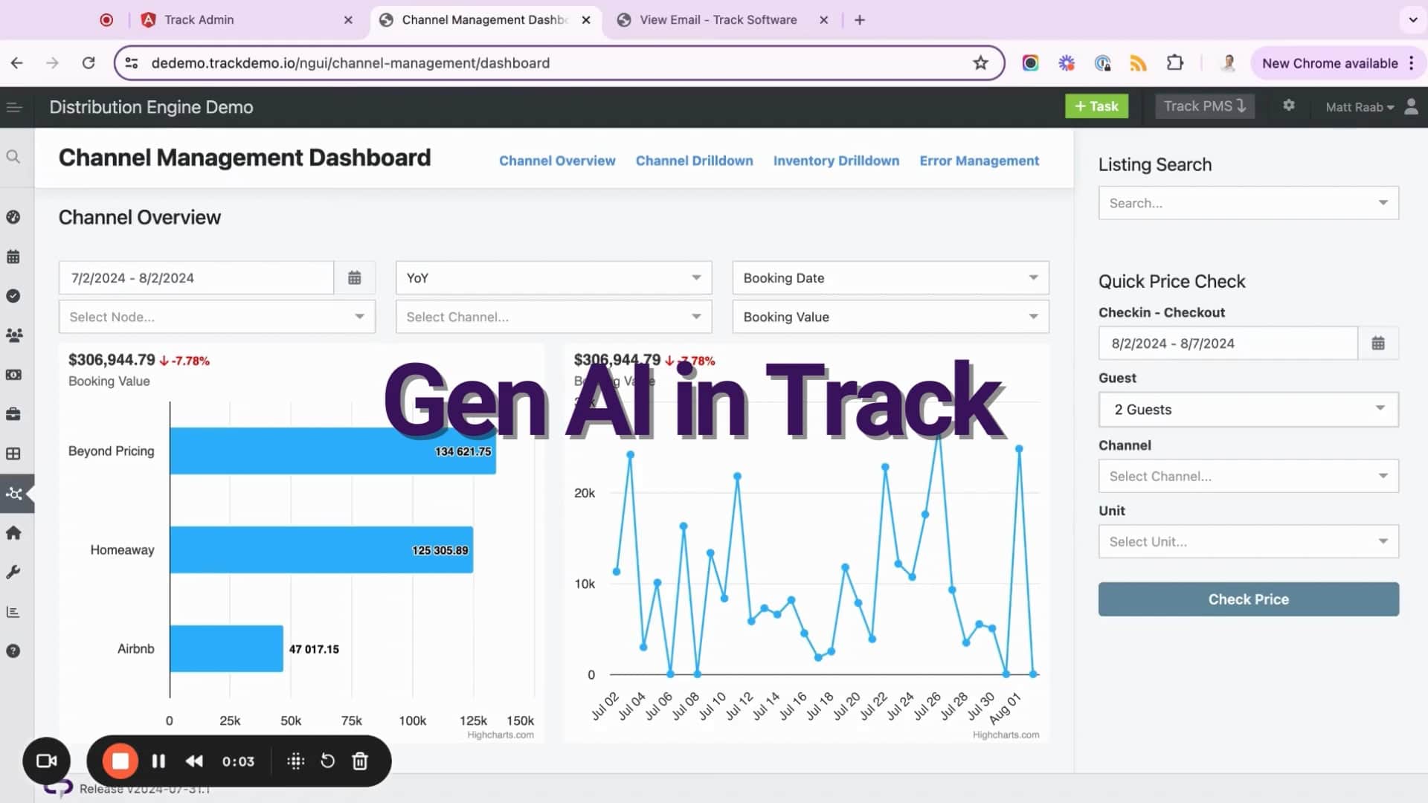
Task: Open Matt Raab user menu
Action: click(1360, 107)
